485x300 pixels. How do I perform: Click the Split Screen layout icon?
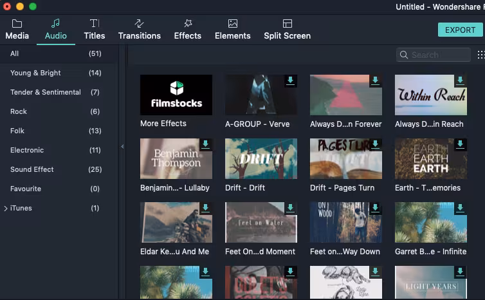pyautogui.click(x=288, y=24)
